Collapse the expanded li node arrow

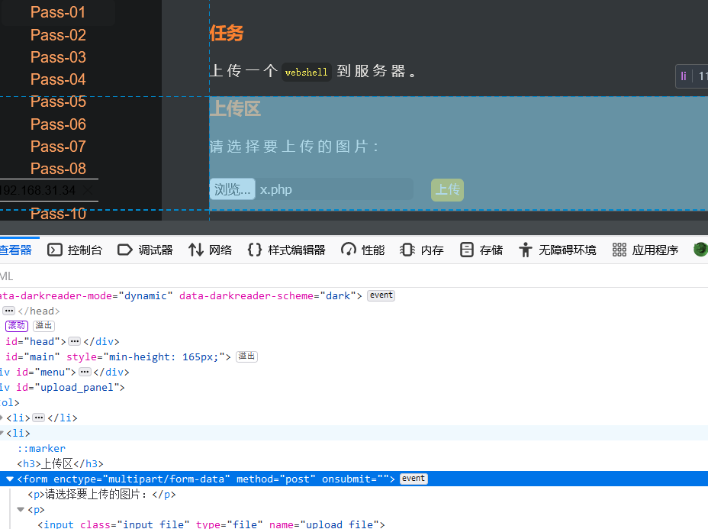pos(2,433)
